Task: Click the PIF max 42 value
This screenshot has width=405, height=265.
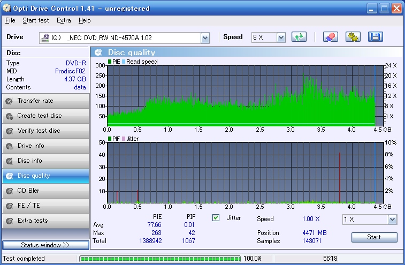Action: tap(192, 233)
